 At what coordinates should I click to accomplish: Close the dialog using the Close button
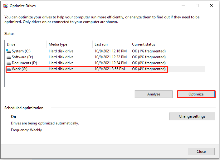pyautogui.click(x=201, y=152)
